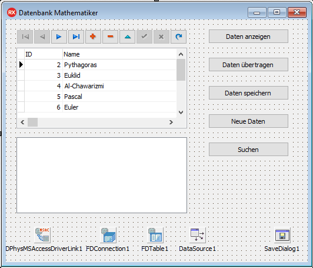Refresh data with the curved arrow icon
Viewport: 313px width, 268px height.
[x=178, y=37]
